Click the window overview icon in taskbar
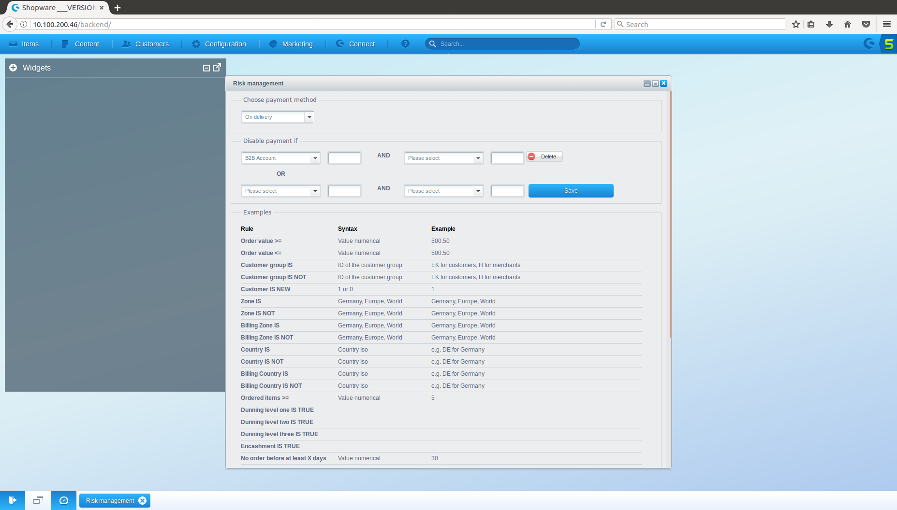Image resolution: width=897 pixels, height=510 pixels. pyautogui.click(x=38, y=500)
